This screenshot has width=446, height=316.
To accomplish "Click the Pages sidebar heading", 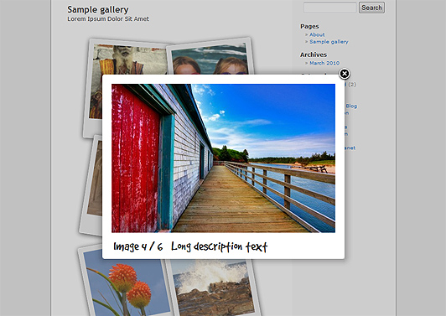I will coord(309,26).
